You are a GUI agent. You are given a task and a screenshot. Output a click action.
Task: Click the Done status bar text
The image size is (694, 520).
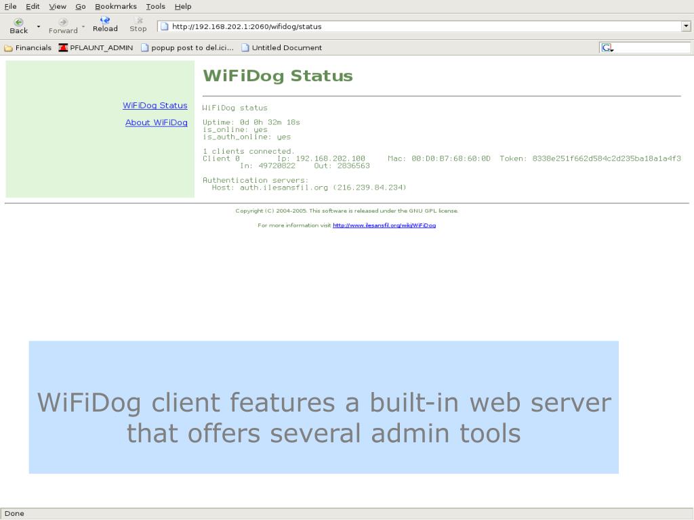[x=14, y=513]
